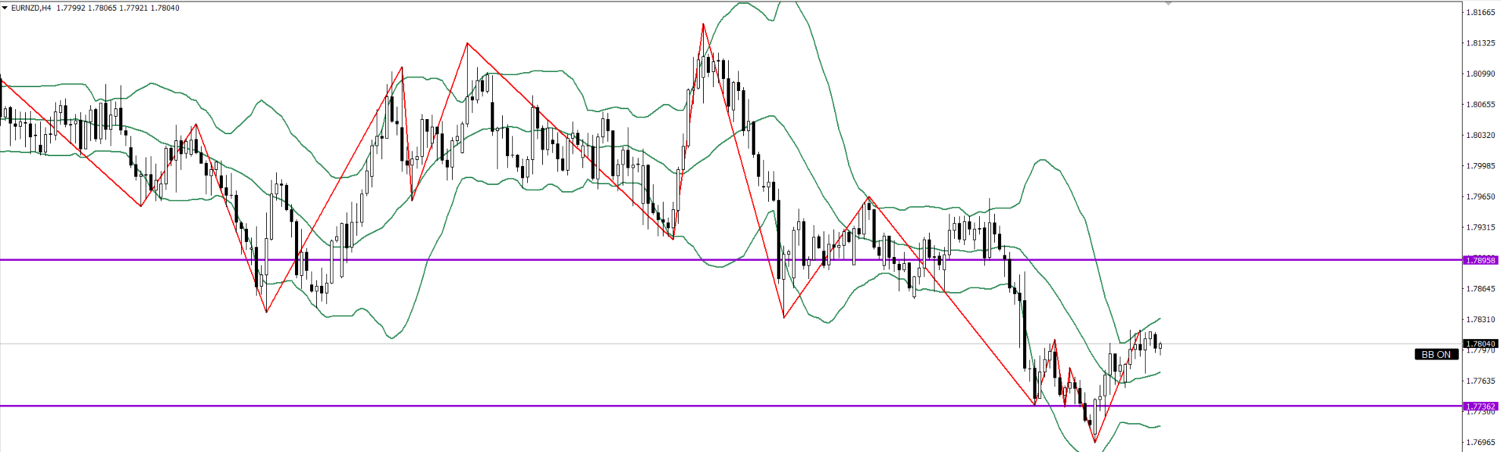This screenshot has width=1501, height=452.
Task: Select the purple 1.78958 price tag
Action: pyautogui.click(x=1480, y=260)
